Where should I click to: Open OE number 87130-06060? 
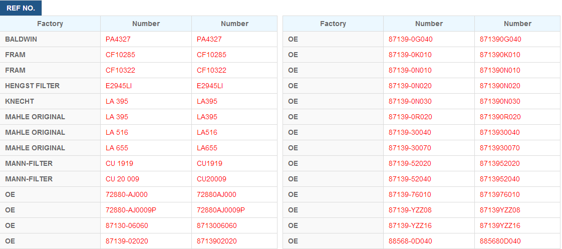click(127, 226)
